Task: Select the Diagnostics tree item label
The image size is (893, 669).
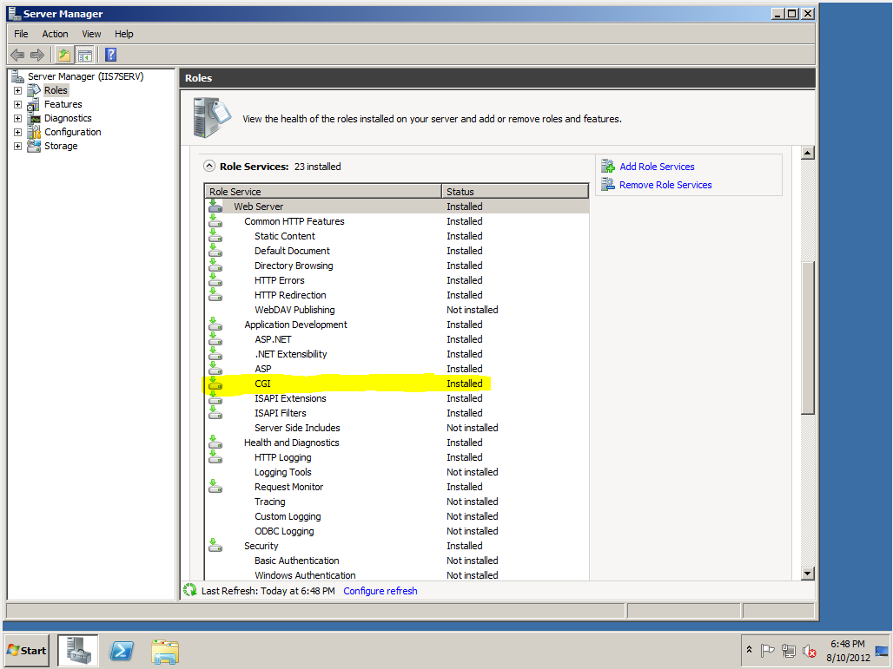Action: coord(68,118)
